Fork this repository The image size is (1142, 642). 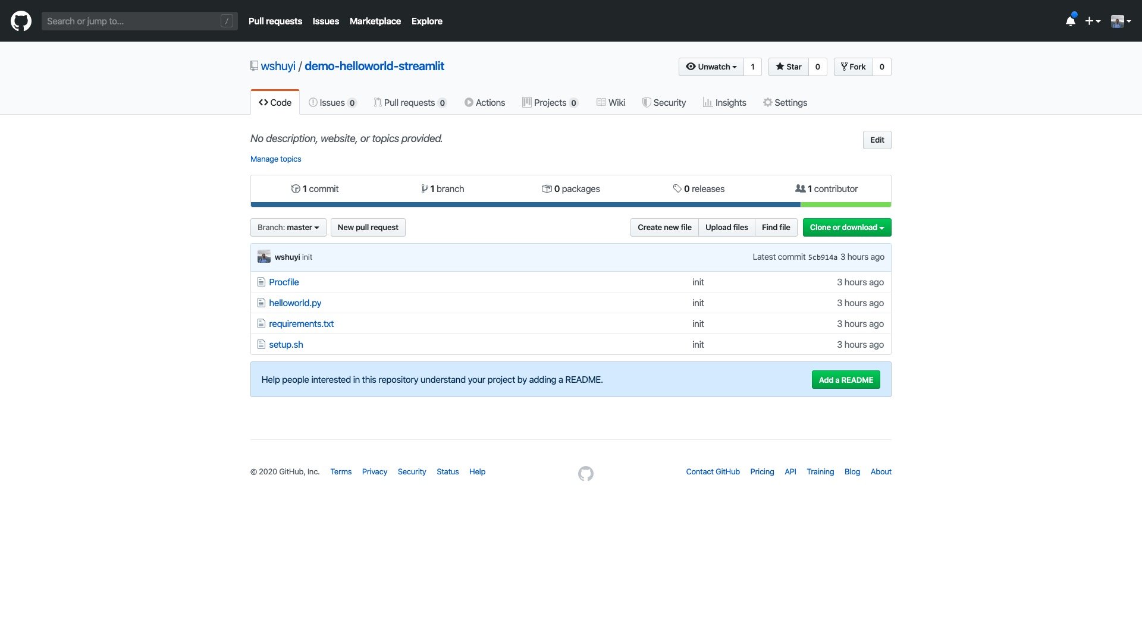[x=854, y=67]
